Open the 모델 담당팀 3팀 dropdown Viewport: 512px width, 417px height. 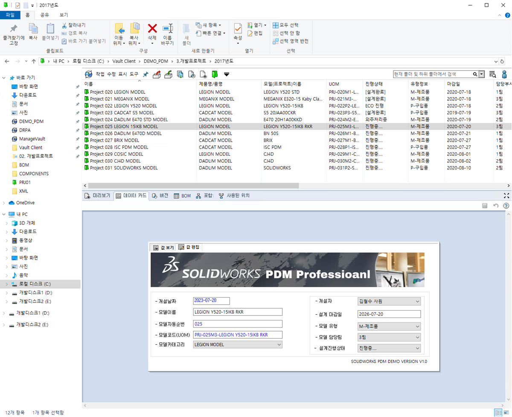tap(389, 337)
